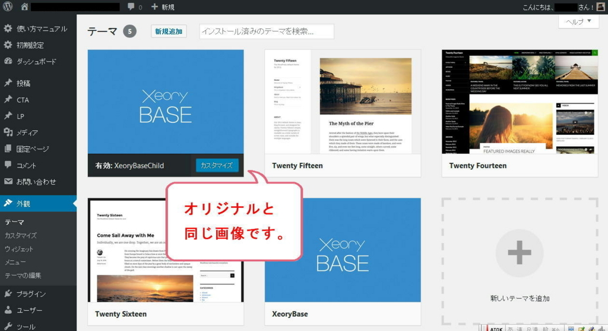608x331 pixels.
Task: Click the Twenty Fourteen theme name
Action: point(478,166)
